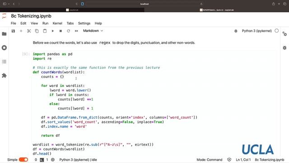Click the JupyterLab logo
This screenshot has height=163, width=289.
4,16
